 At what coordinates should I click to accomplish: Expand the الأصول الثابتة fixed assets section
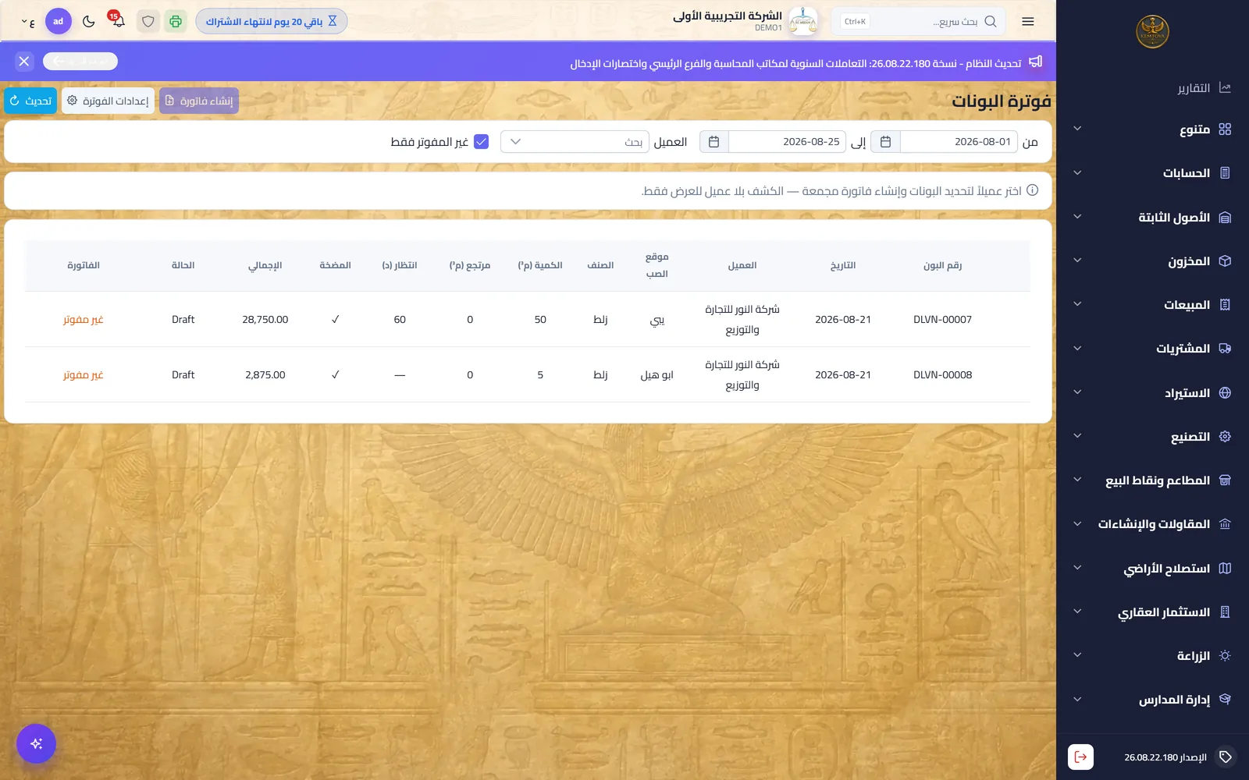point(1153,218)
